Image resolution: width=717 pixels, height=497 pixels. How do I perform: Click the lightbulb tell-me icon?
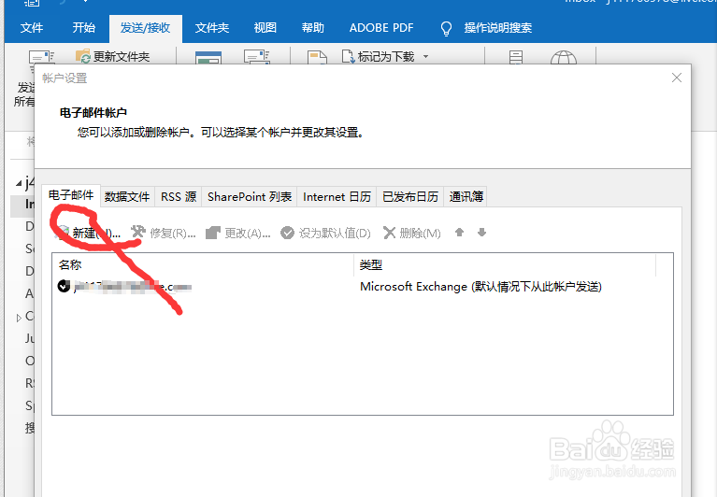(446, 28)
